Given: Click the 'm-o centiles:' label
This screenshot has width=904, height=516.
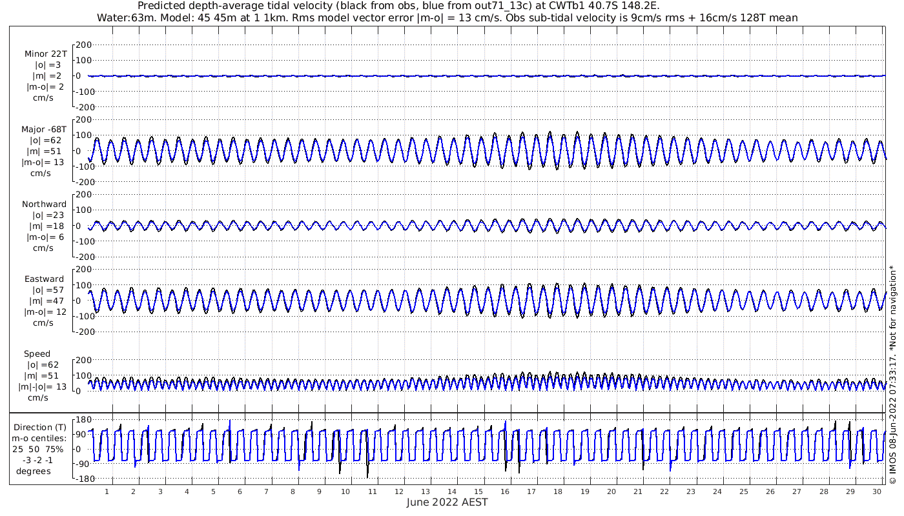Looking at the screenshot, I should click(x=39, y=438).
